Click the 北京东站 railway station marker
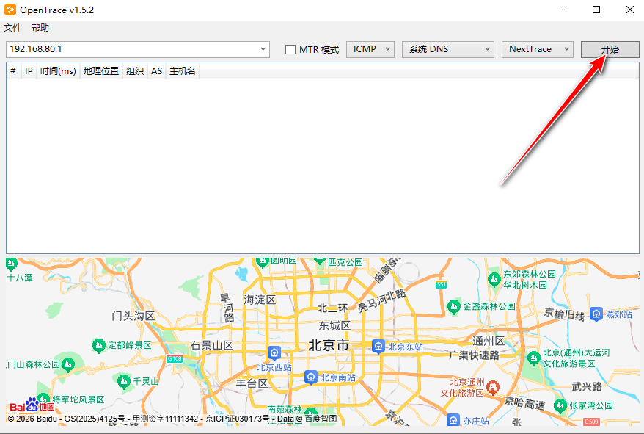644x434 pixels. tap(378, 347)
